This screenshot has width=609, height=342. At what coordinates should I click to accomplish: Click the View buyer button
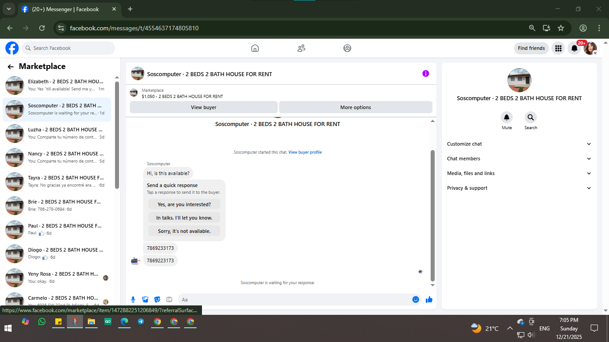[x=204, y=107]
